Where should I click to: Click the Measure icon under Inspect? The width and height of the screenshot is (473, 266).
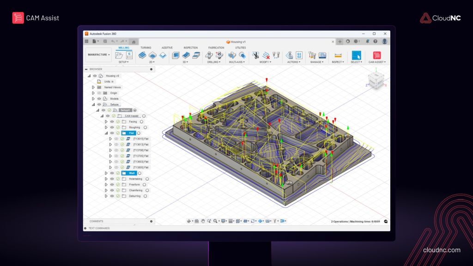coord(338,55)
